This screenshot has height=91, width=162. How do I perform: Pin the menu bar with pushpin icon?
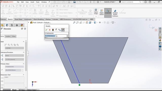(49, 2)
